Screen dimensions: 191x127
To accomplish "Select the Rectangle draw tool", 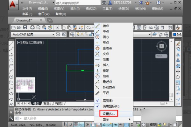I will point(11,66).
